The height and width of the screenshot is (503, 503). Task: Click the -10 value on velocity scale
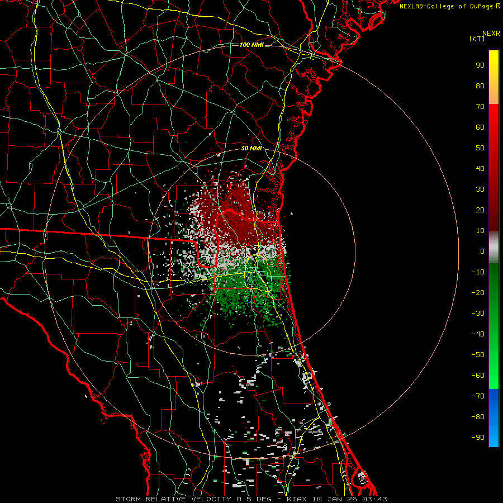[478, 272]
